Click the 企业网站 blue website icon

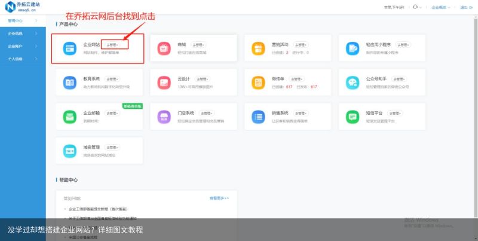(70, 48)
